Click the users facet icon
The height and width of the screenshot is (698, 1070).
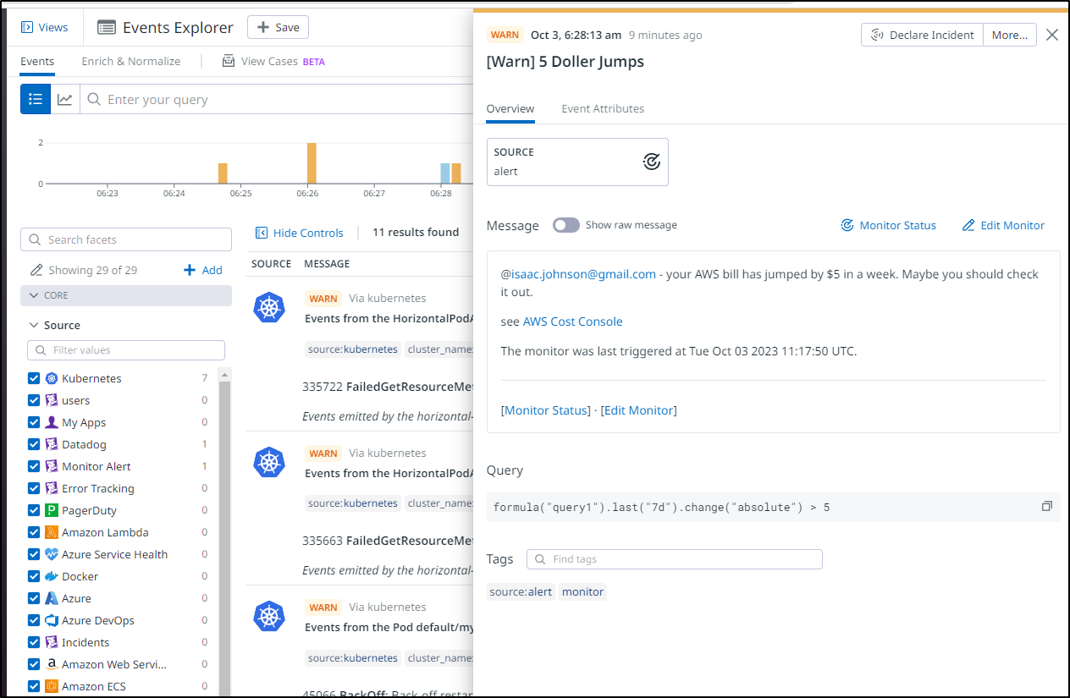(51, 400)
